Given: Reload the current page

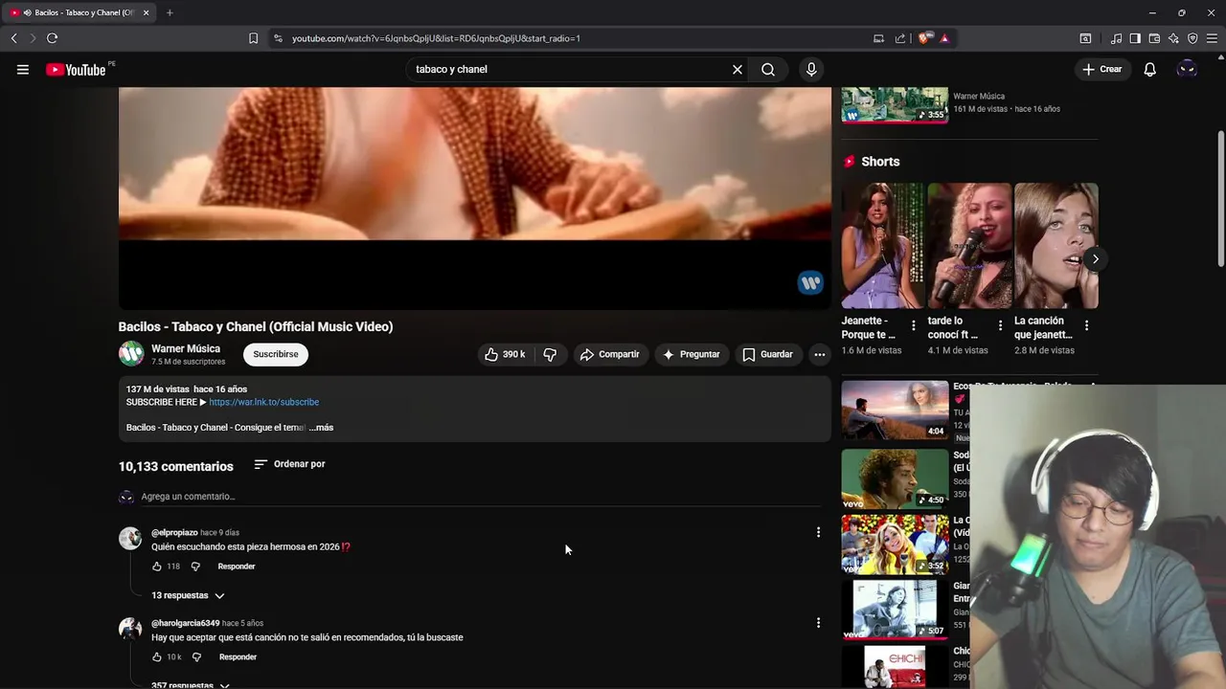Looking at the screenshot, I should 52,38.
